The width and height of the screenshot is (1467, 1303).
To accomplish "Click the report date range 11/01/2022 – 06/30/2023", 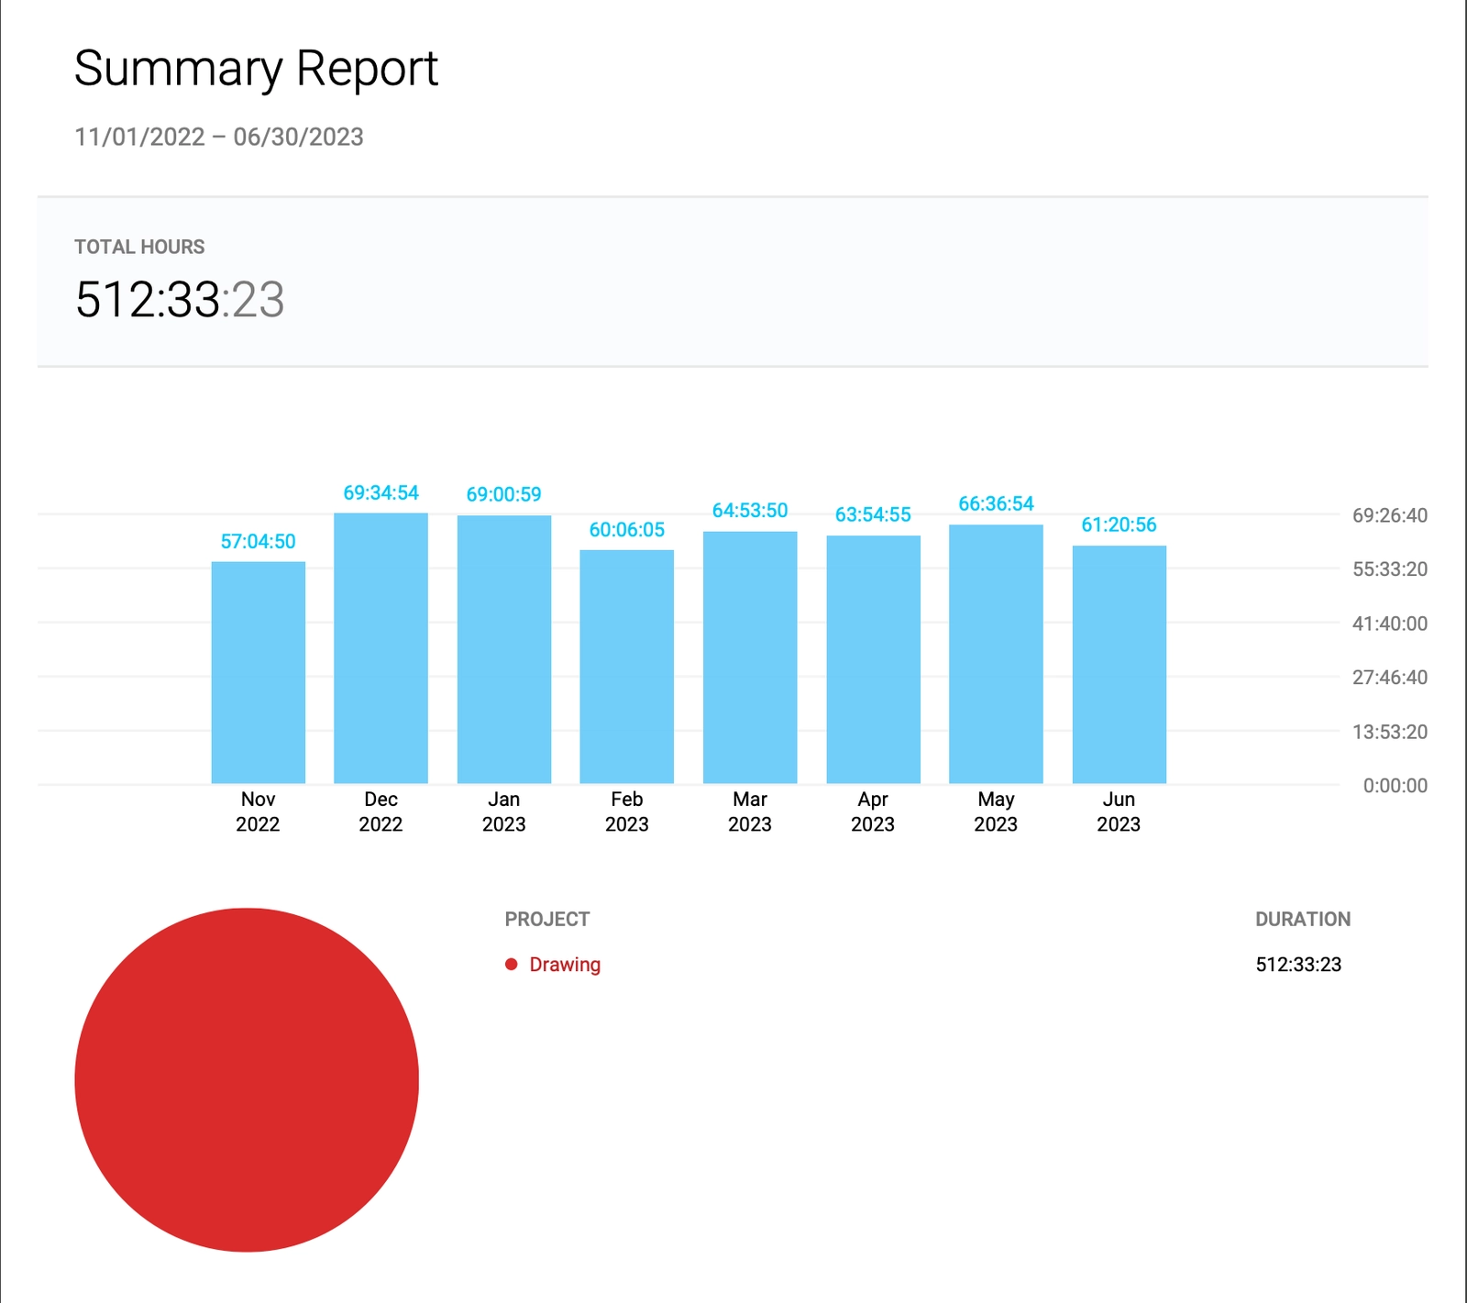I will (x=218, y=137).
